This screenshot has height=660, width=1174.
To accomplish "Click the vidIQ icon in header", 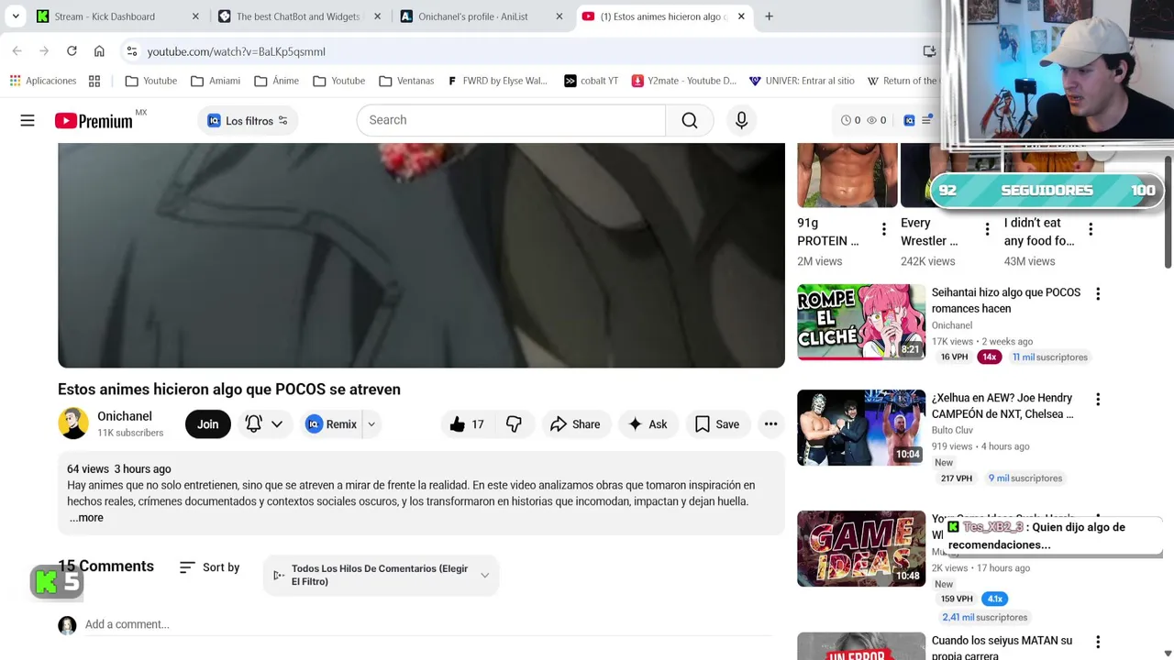I will [909, 120].
